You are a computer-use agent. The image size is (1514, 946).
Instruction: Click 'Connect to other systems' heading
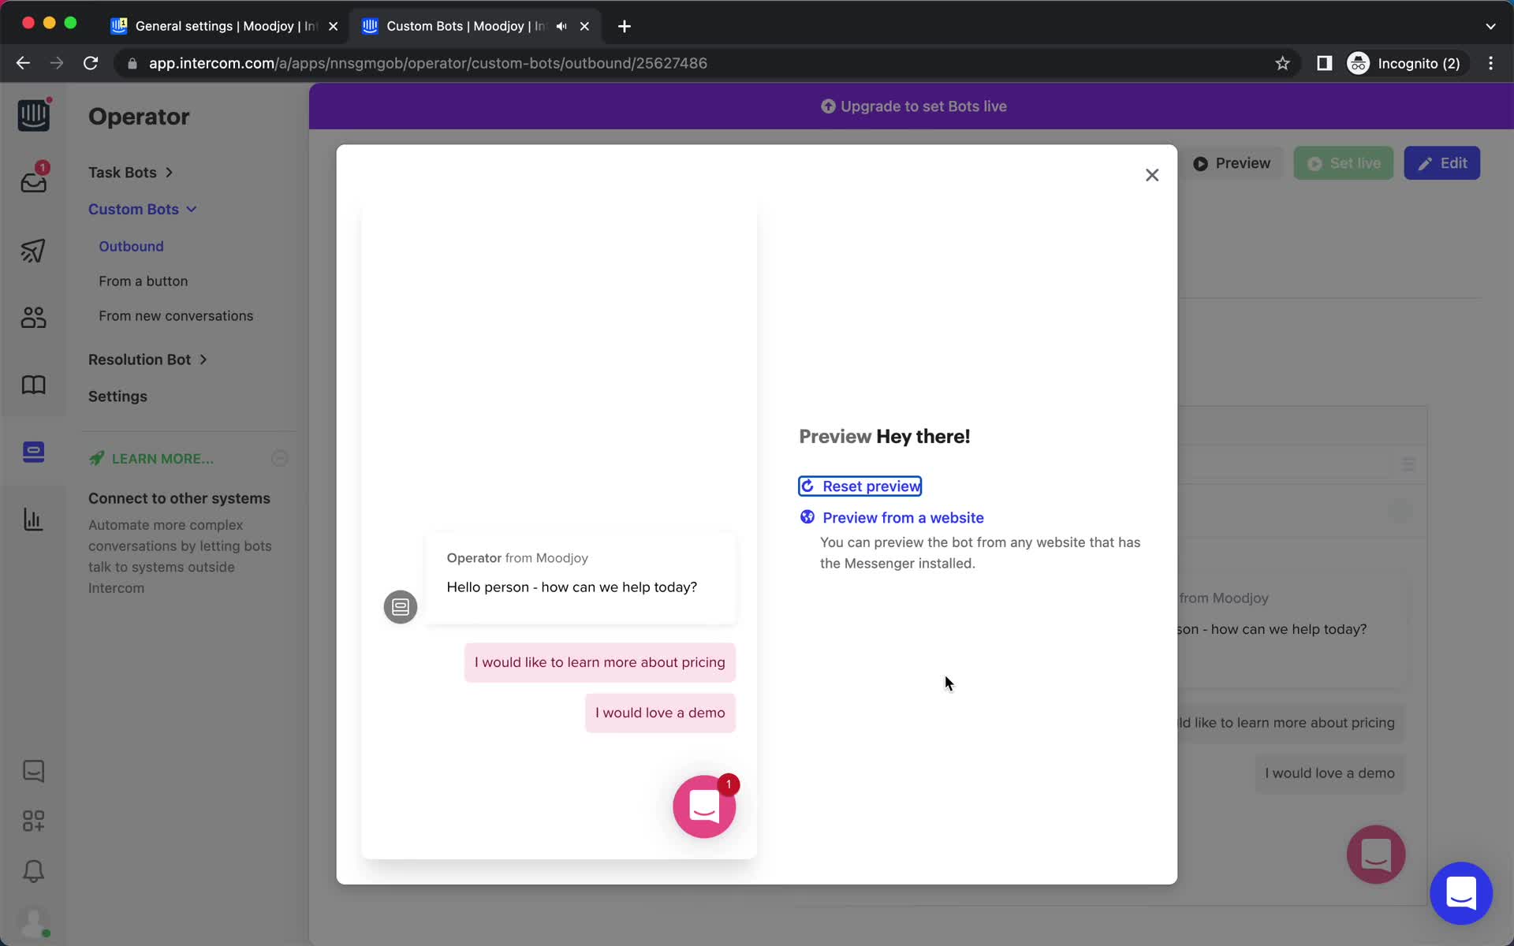click(x=179, y=498)
